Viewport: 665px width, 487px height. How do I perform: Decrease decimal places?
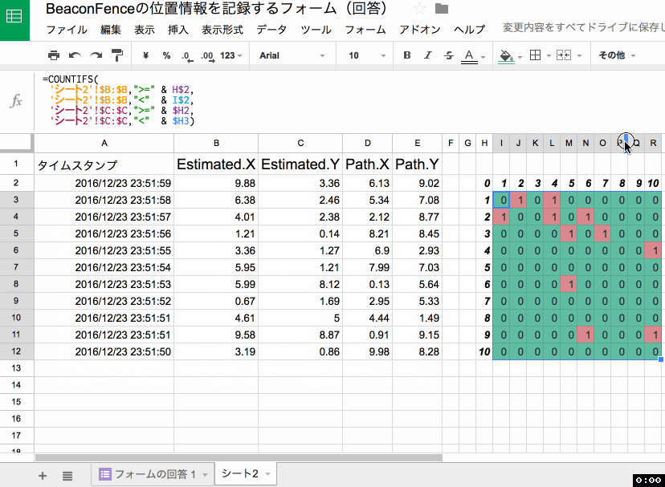click(186, 56)
